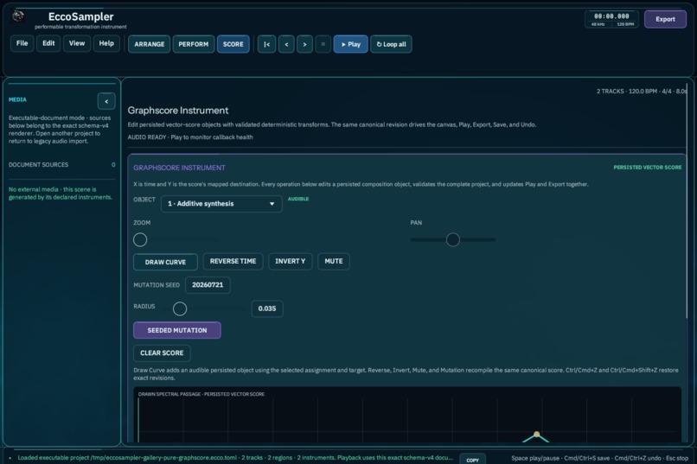Open the Object dropdown showing Additive synthesis
The image size is (697, 464).
pos(221,204)
